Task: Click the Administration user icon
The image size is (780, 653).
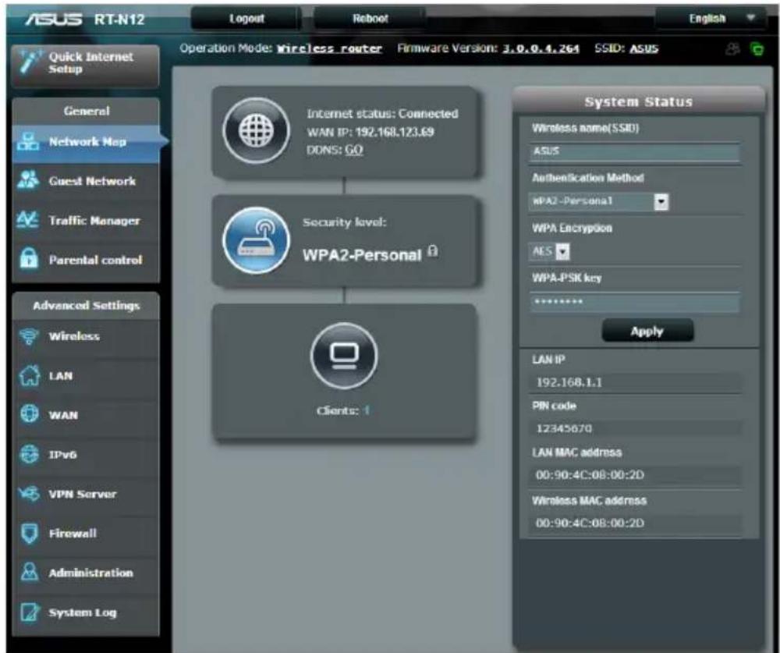Action: pos(30,573)
